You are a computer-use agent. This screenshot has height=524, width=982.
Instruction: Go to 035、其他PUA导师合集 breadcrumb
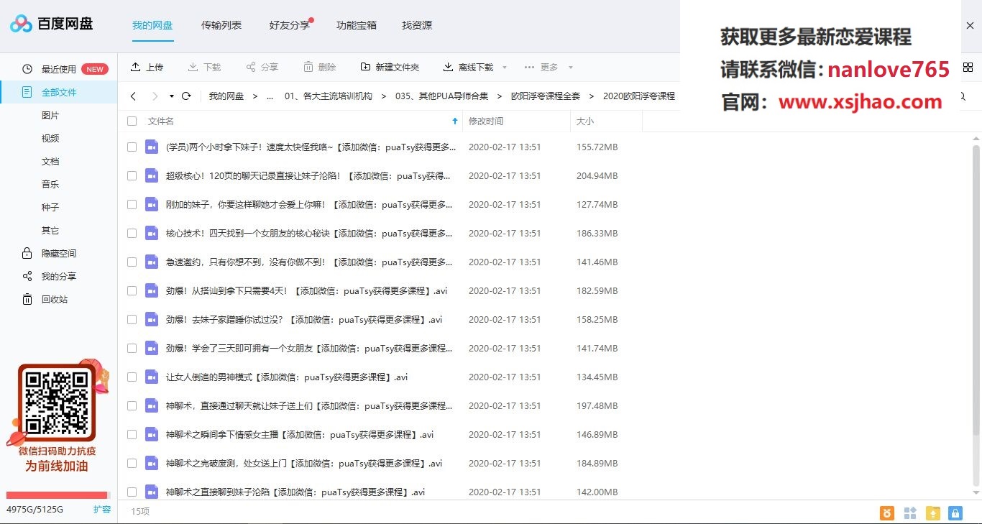[x=441, y=96]
